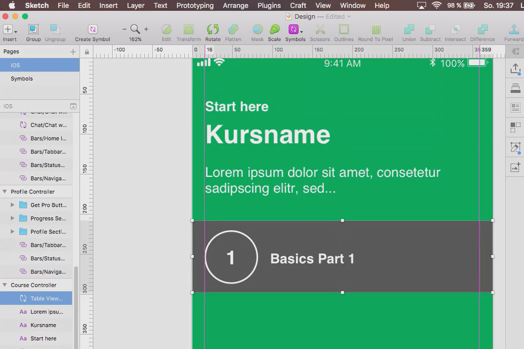
Task: Click the Subtract boolean icon
Action: [x=430, y=32]
